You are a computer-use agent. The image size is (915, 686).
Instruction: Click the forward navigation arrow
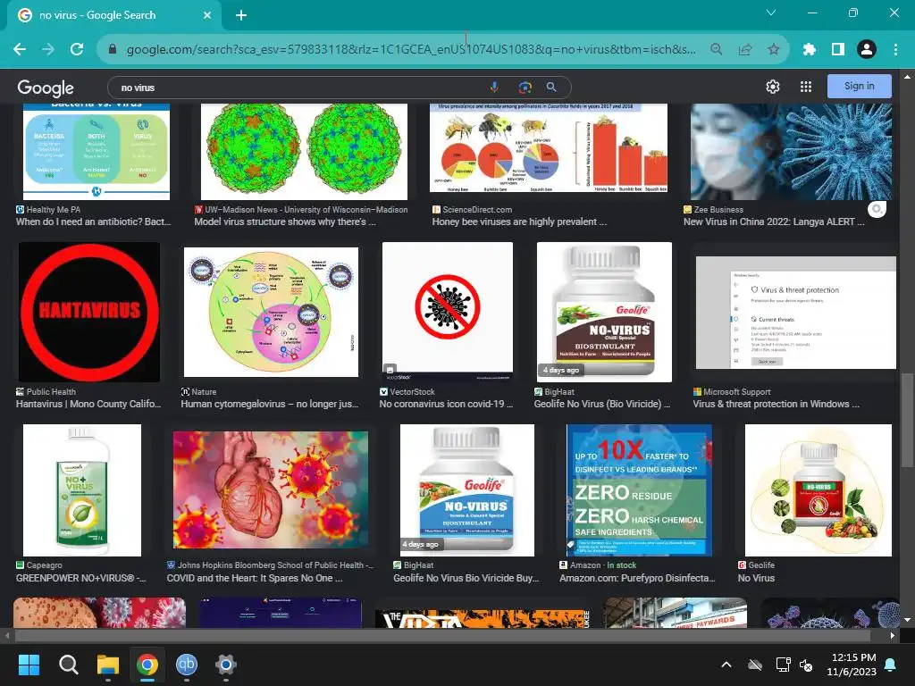48,50
